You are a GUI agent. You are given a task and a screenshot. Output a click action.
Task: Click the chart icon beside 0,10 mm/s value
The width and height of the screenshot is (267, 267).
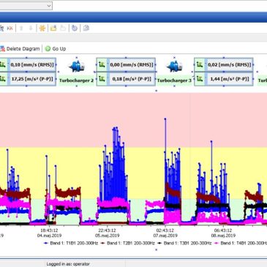3,65
